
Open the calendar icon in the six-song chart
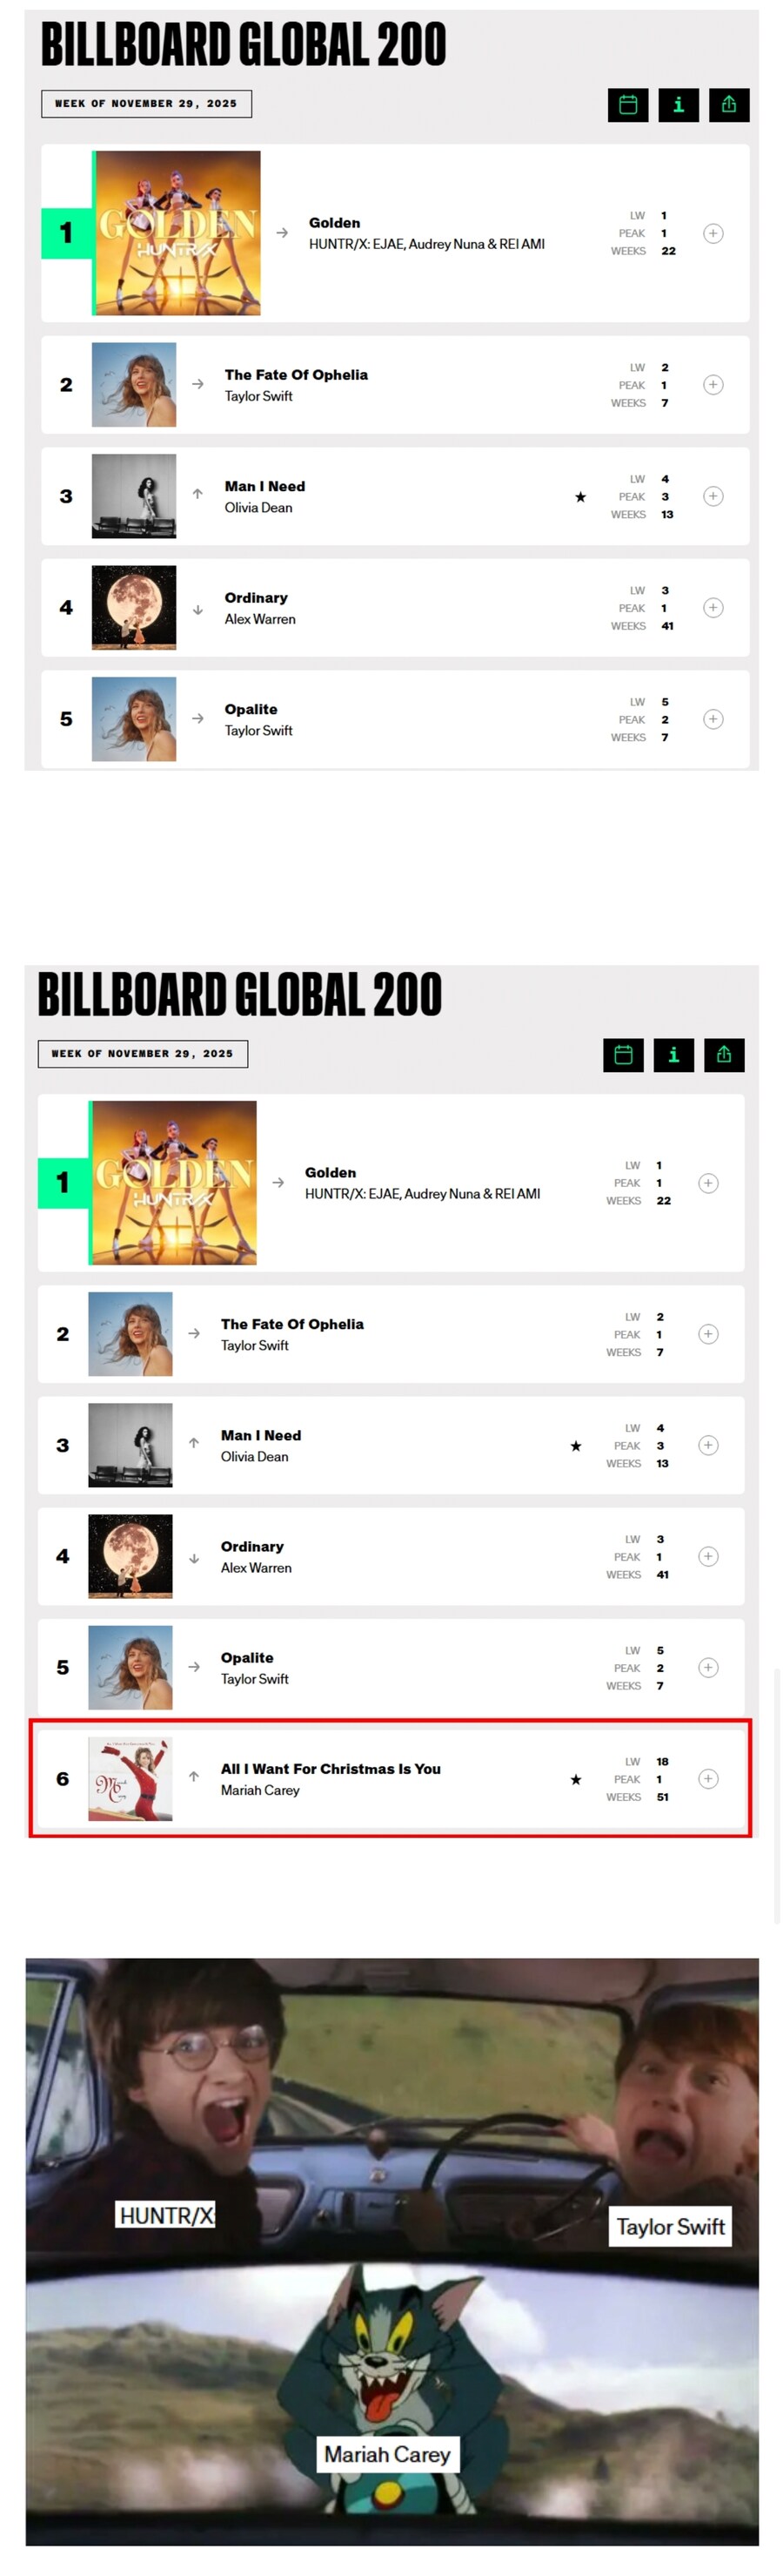pos(623,1055)
